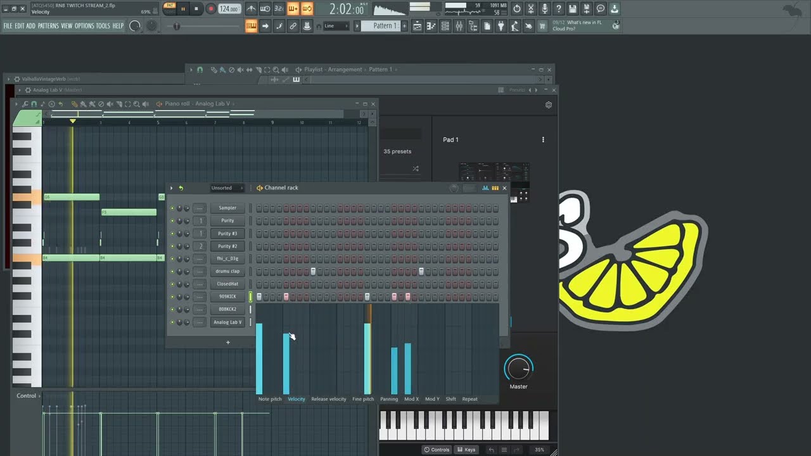Open the TOOLS menu
Image resolution: width=811 pixels, height=456 pixels.
(103, 26)
